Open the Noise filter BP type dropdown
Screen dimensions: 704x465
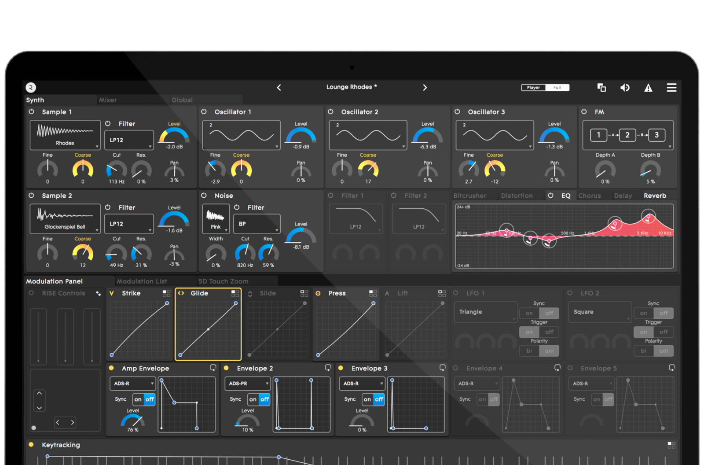[x=257, y=224]
